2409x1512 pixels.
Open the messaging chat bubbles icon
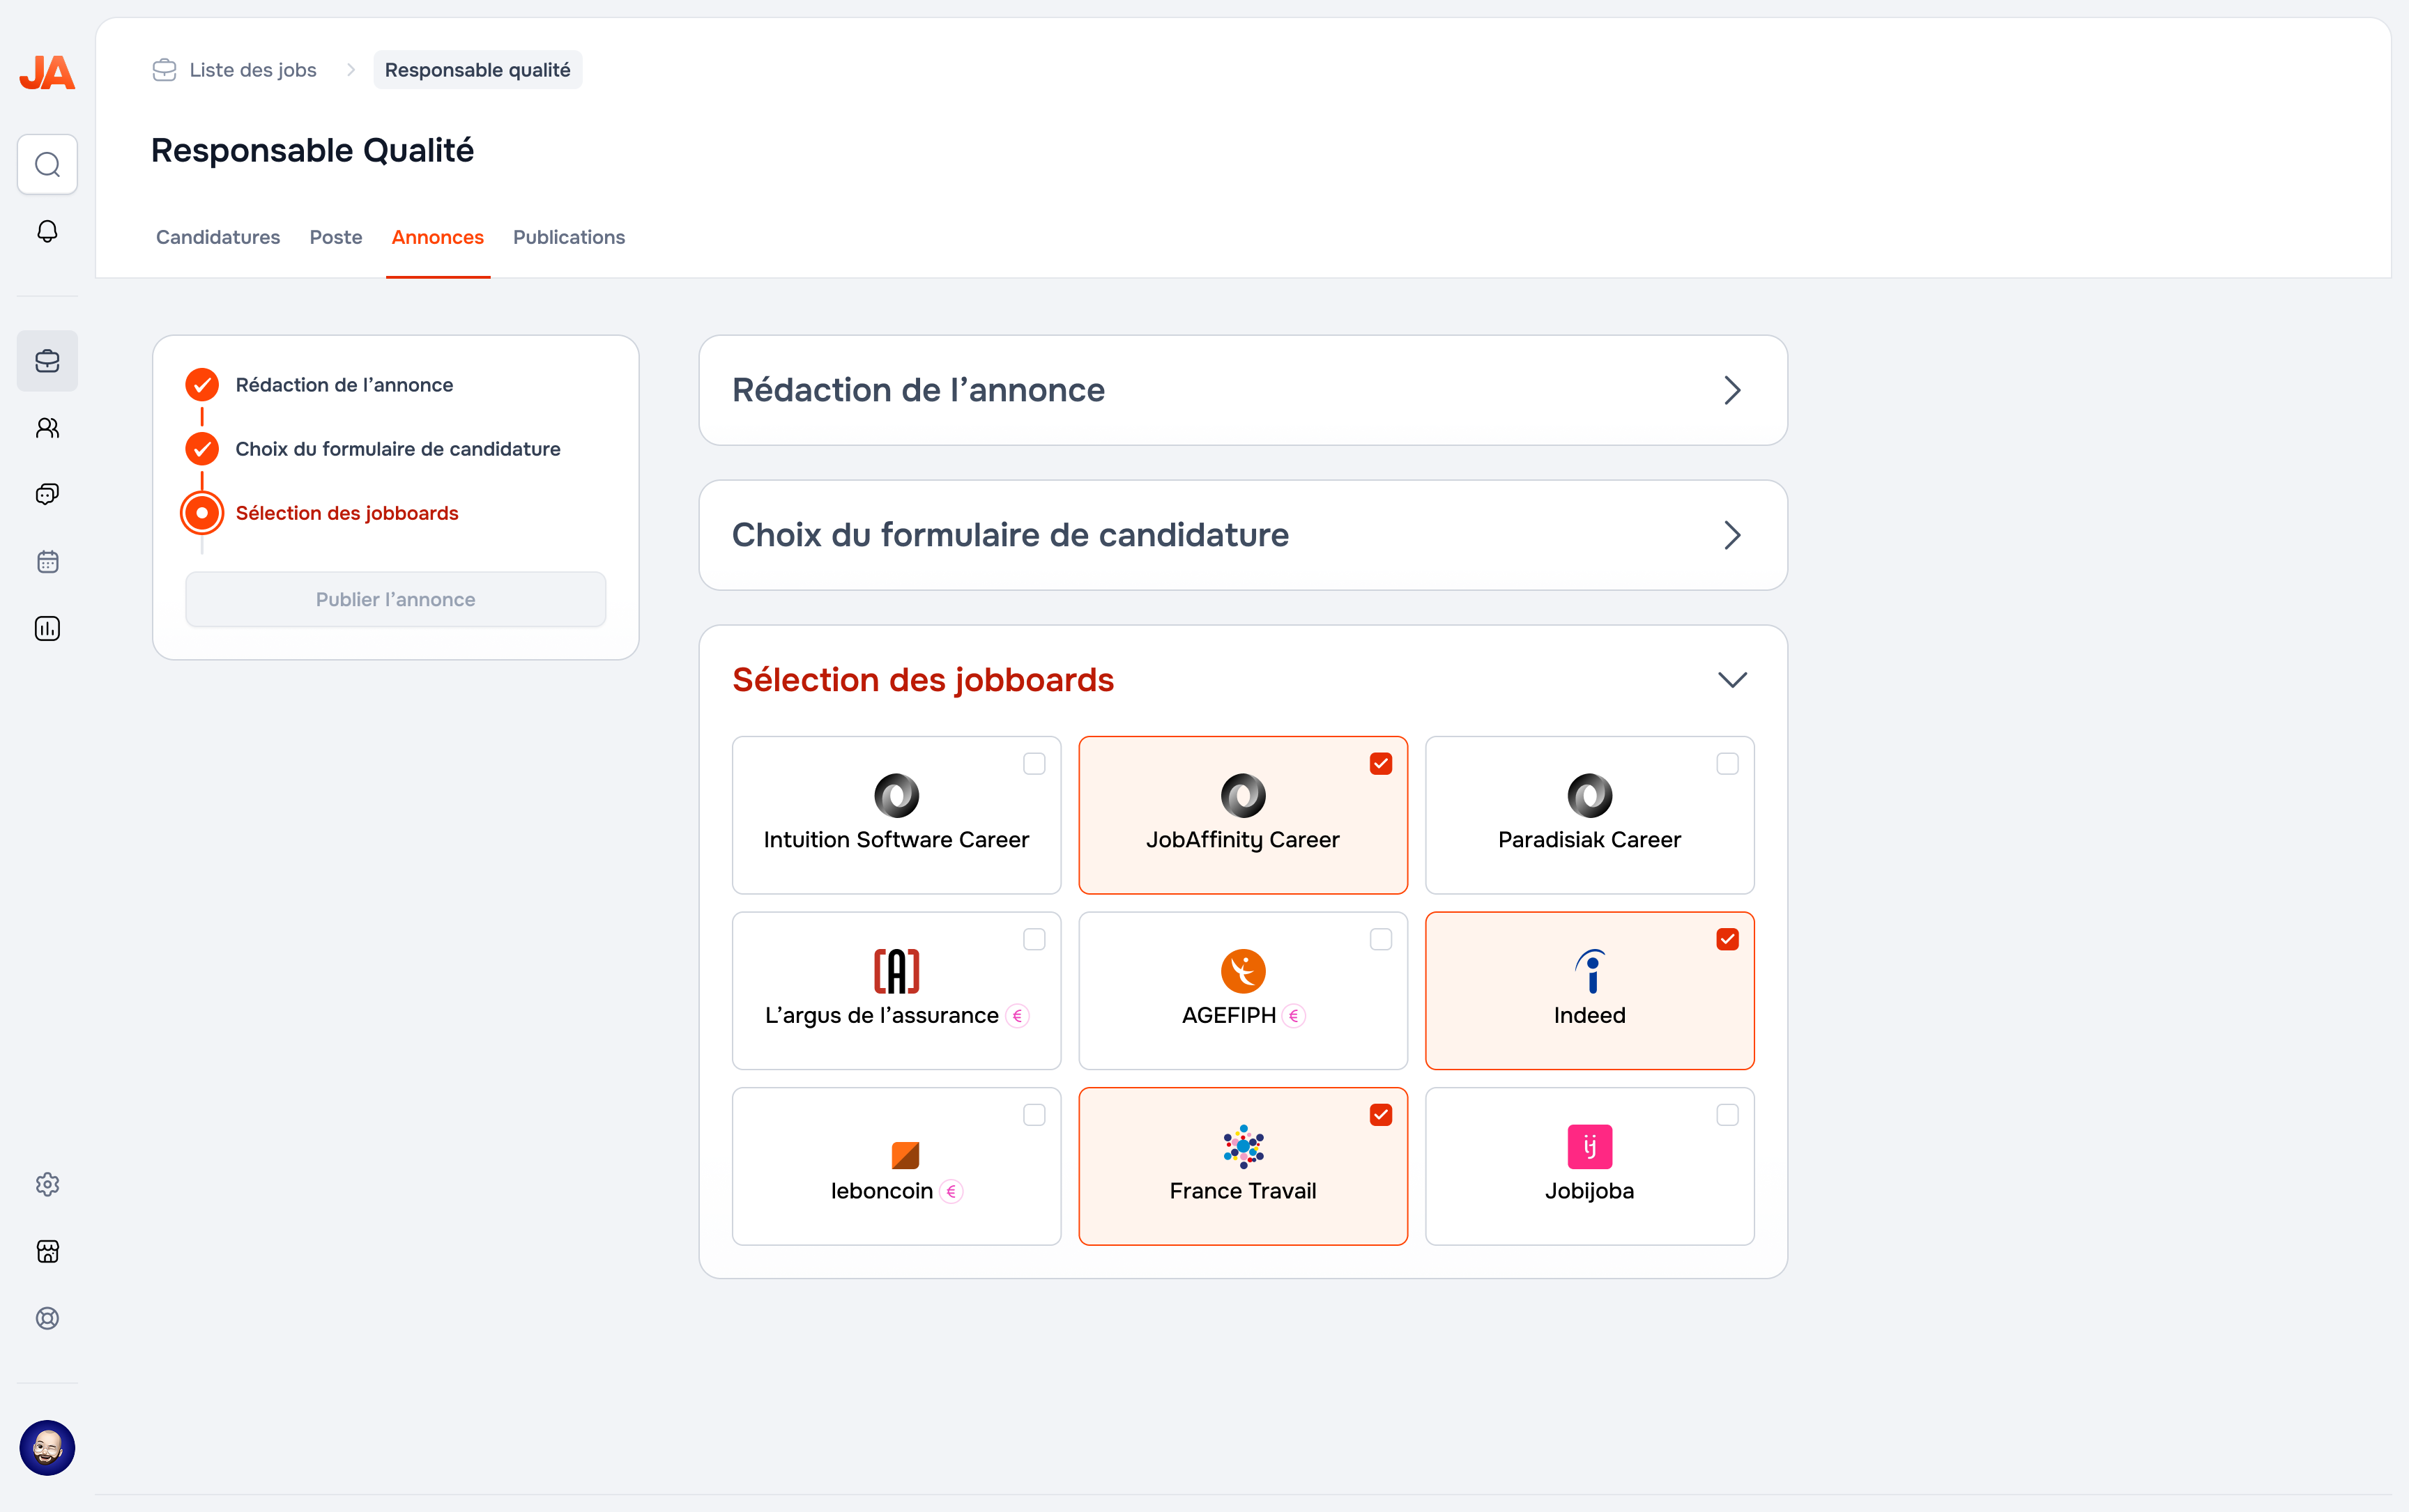click(x=47, y=494)
